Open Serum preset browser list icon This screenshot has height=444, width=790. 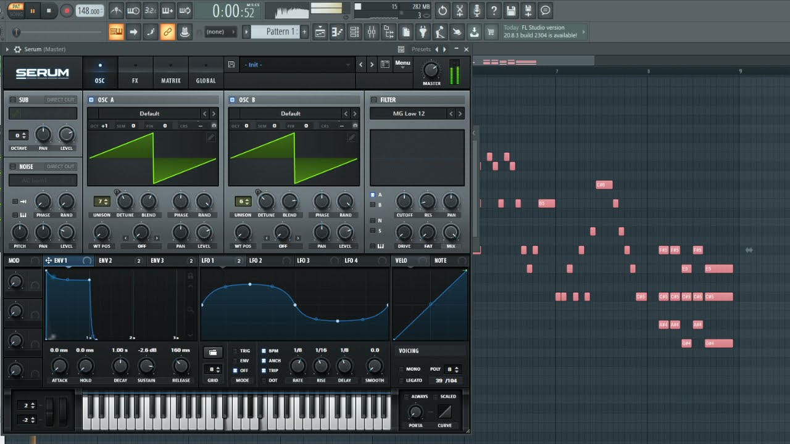click(385, 64)
